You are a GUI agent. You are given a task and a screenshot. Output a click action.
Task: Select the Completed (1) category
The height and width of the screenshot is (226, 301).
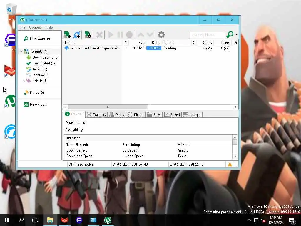(44, 63)
